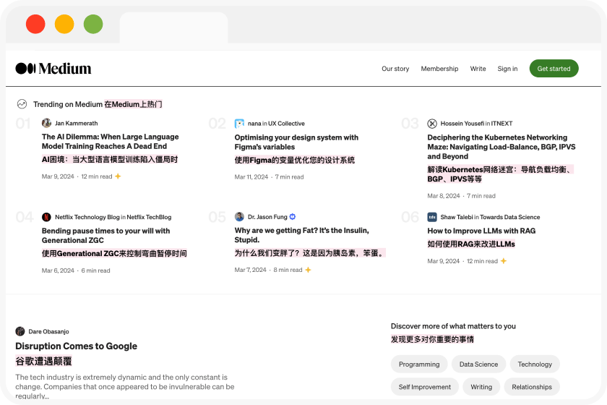Click the Programming topic tag
Screen dimensions: 607x405
(x=419, y=364)
